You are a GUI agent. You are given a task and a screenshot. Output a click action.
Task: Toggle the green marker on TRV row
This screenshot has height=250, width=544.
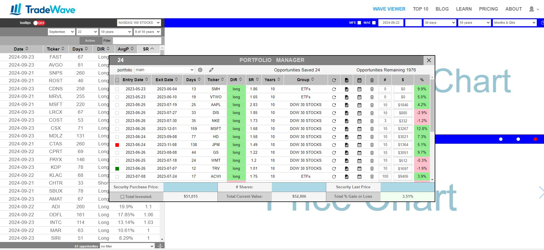pyautogui.click(x=117, y=169)
